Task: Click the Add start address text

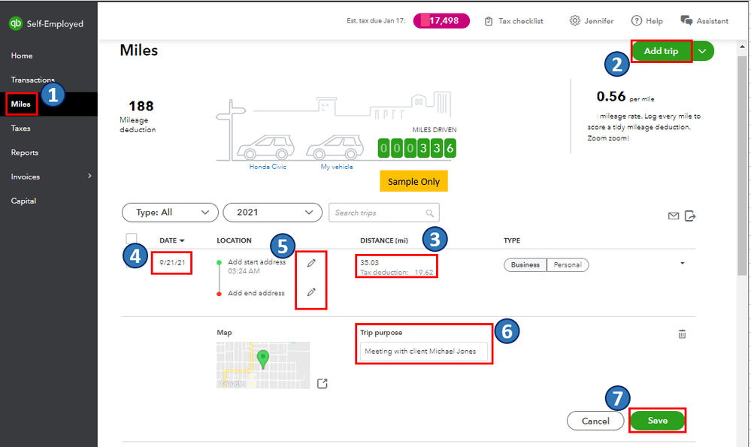Action: 256,261
